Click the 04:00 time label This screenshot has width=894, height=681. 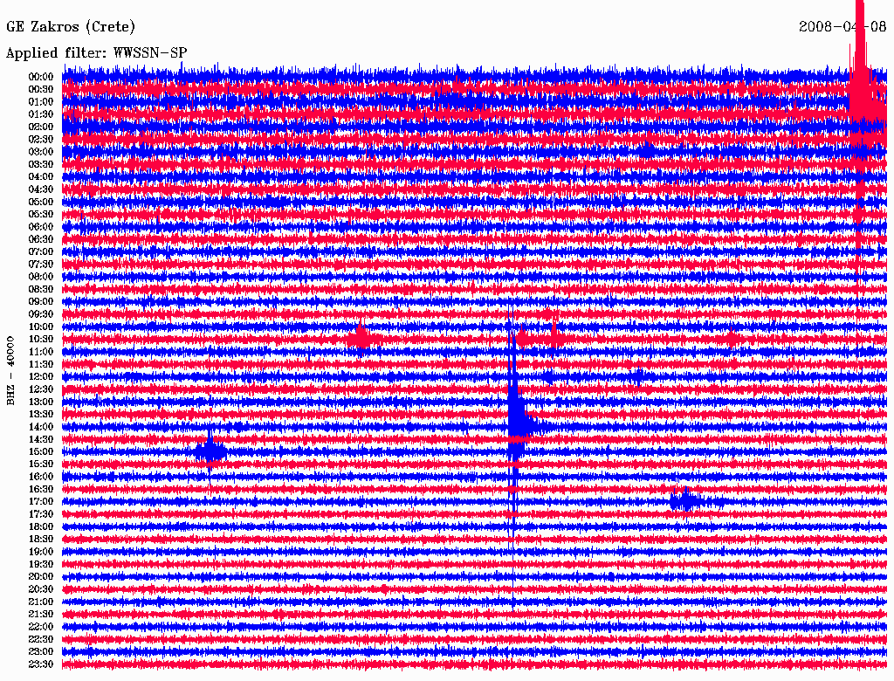point(41,176)
